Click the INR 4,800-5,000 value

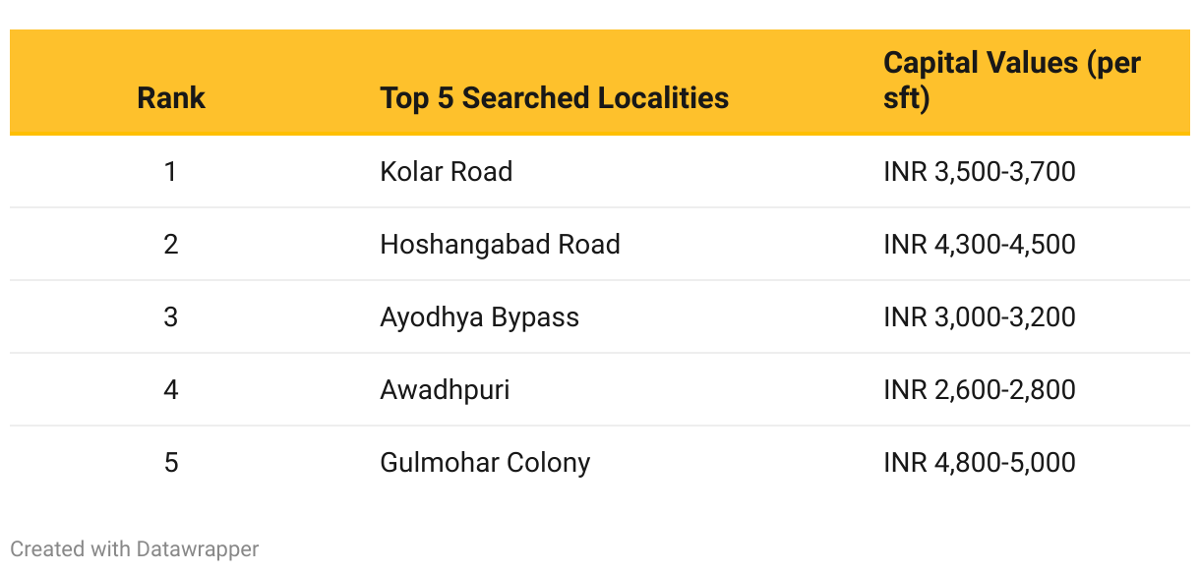980,462
